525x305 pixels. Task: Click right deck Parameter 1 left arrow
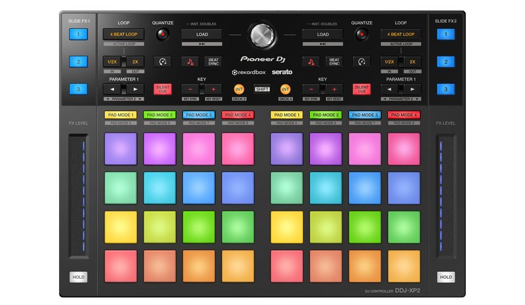pos(389,89)
